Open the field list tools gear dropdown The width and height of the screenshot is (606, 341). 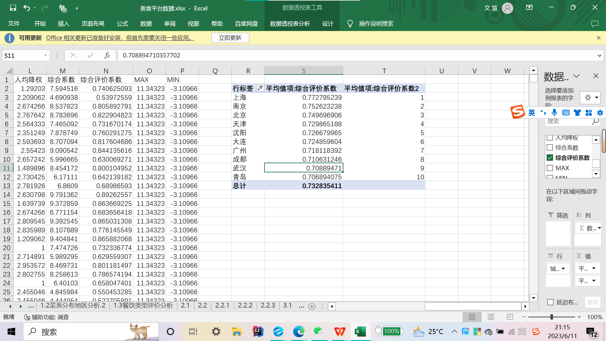pos(590,98)
